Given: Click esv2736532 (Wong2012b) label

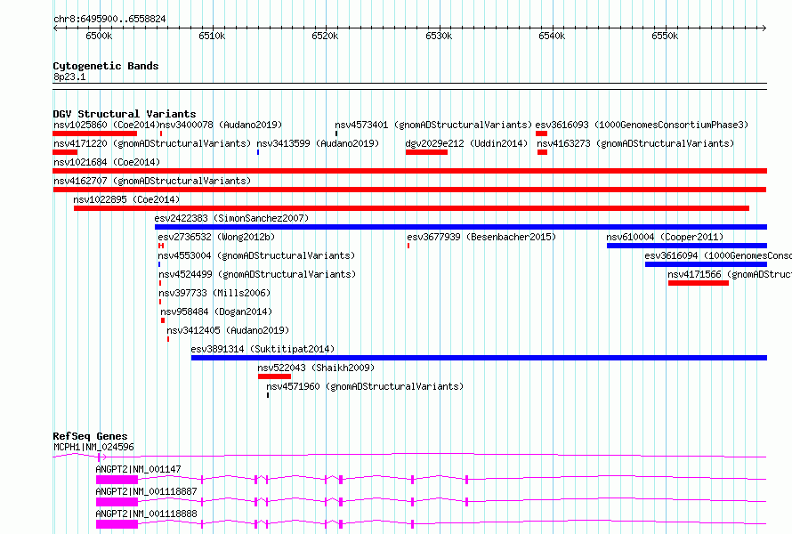Looking at the screenshot, I should [216, 237].
